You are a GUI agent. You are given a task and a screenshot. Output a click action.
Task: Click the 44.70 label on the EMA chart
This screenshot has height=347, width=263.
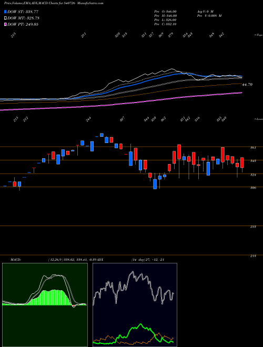[x=248, y=85]
